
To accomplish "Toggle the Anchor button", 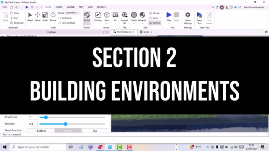I will [x=155, y=23].
